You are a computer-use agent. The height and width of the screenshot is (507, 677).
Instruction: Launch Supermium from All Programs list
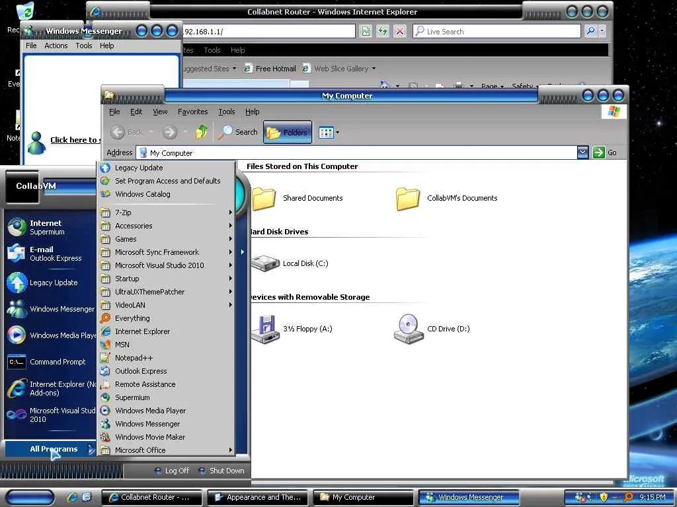click(167, 397)
